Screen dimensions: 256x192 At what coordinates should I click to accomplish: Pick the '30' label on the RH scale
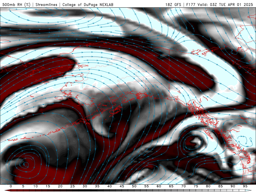(x=85, y=186)
